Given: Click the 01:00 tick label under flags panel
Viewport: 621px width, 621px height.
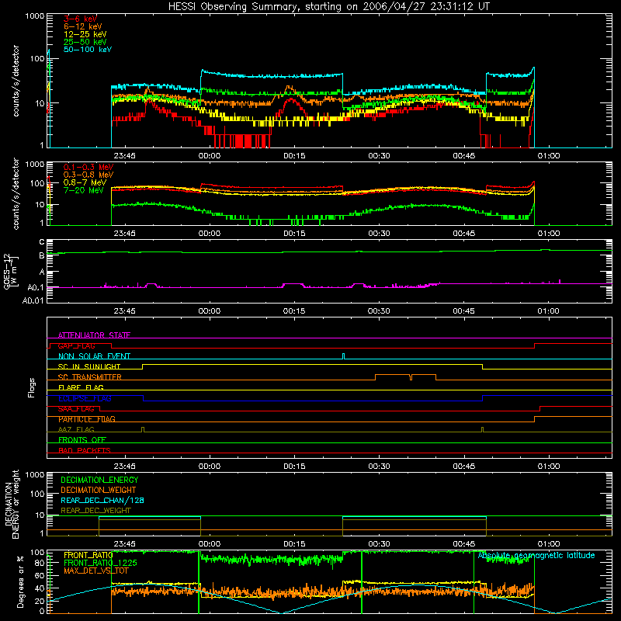Looking at the screenshot, I should 549,467.
